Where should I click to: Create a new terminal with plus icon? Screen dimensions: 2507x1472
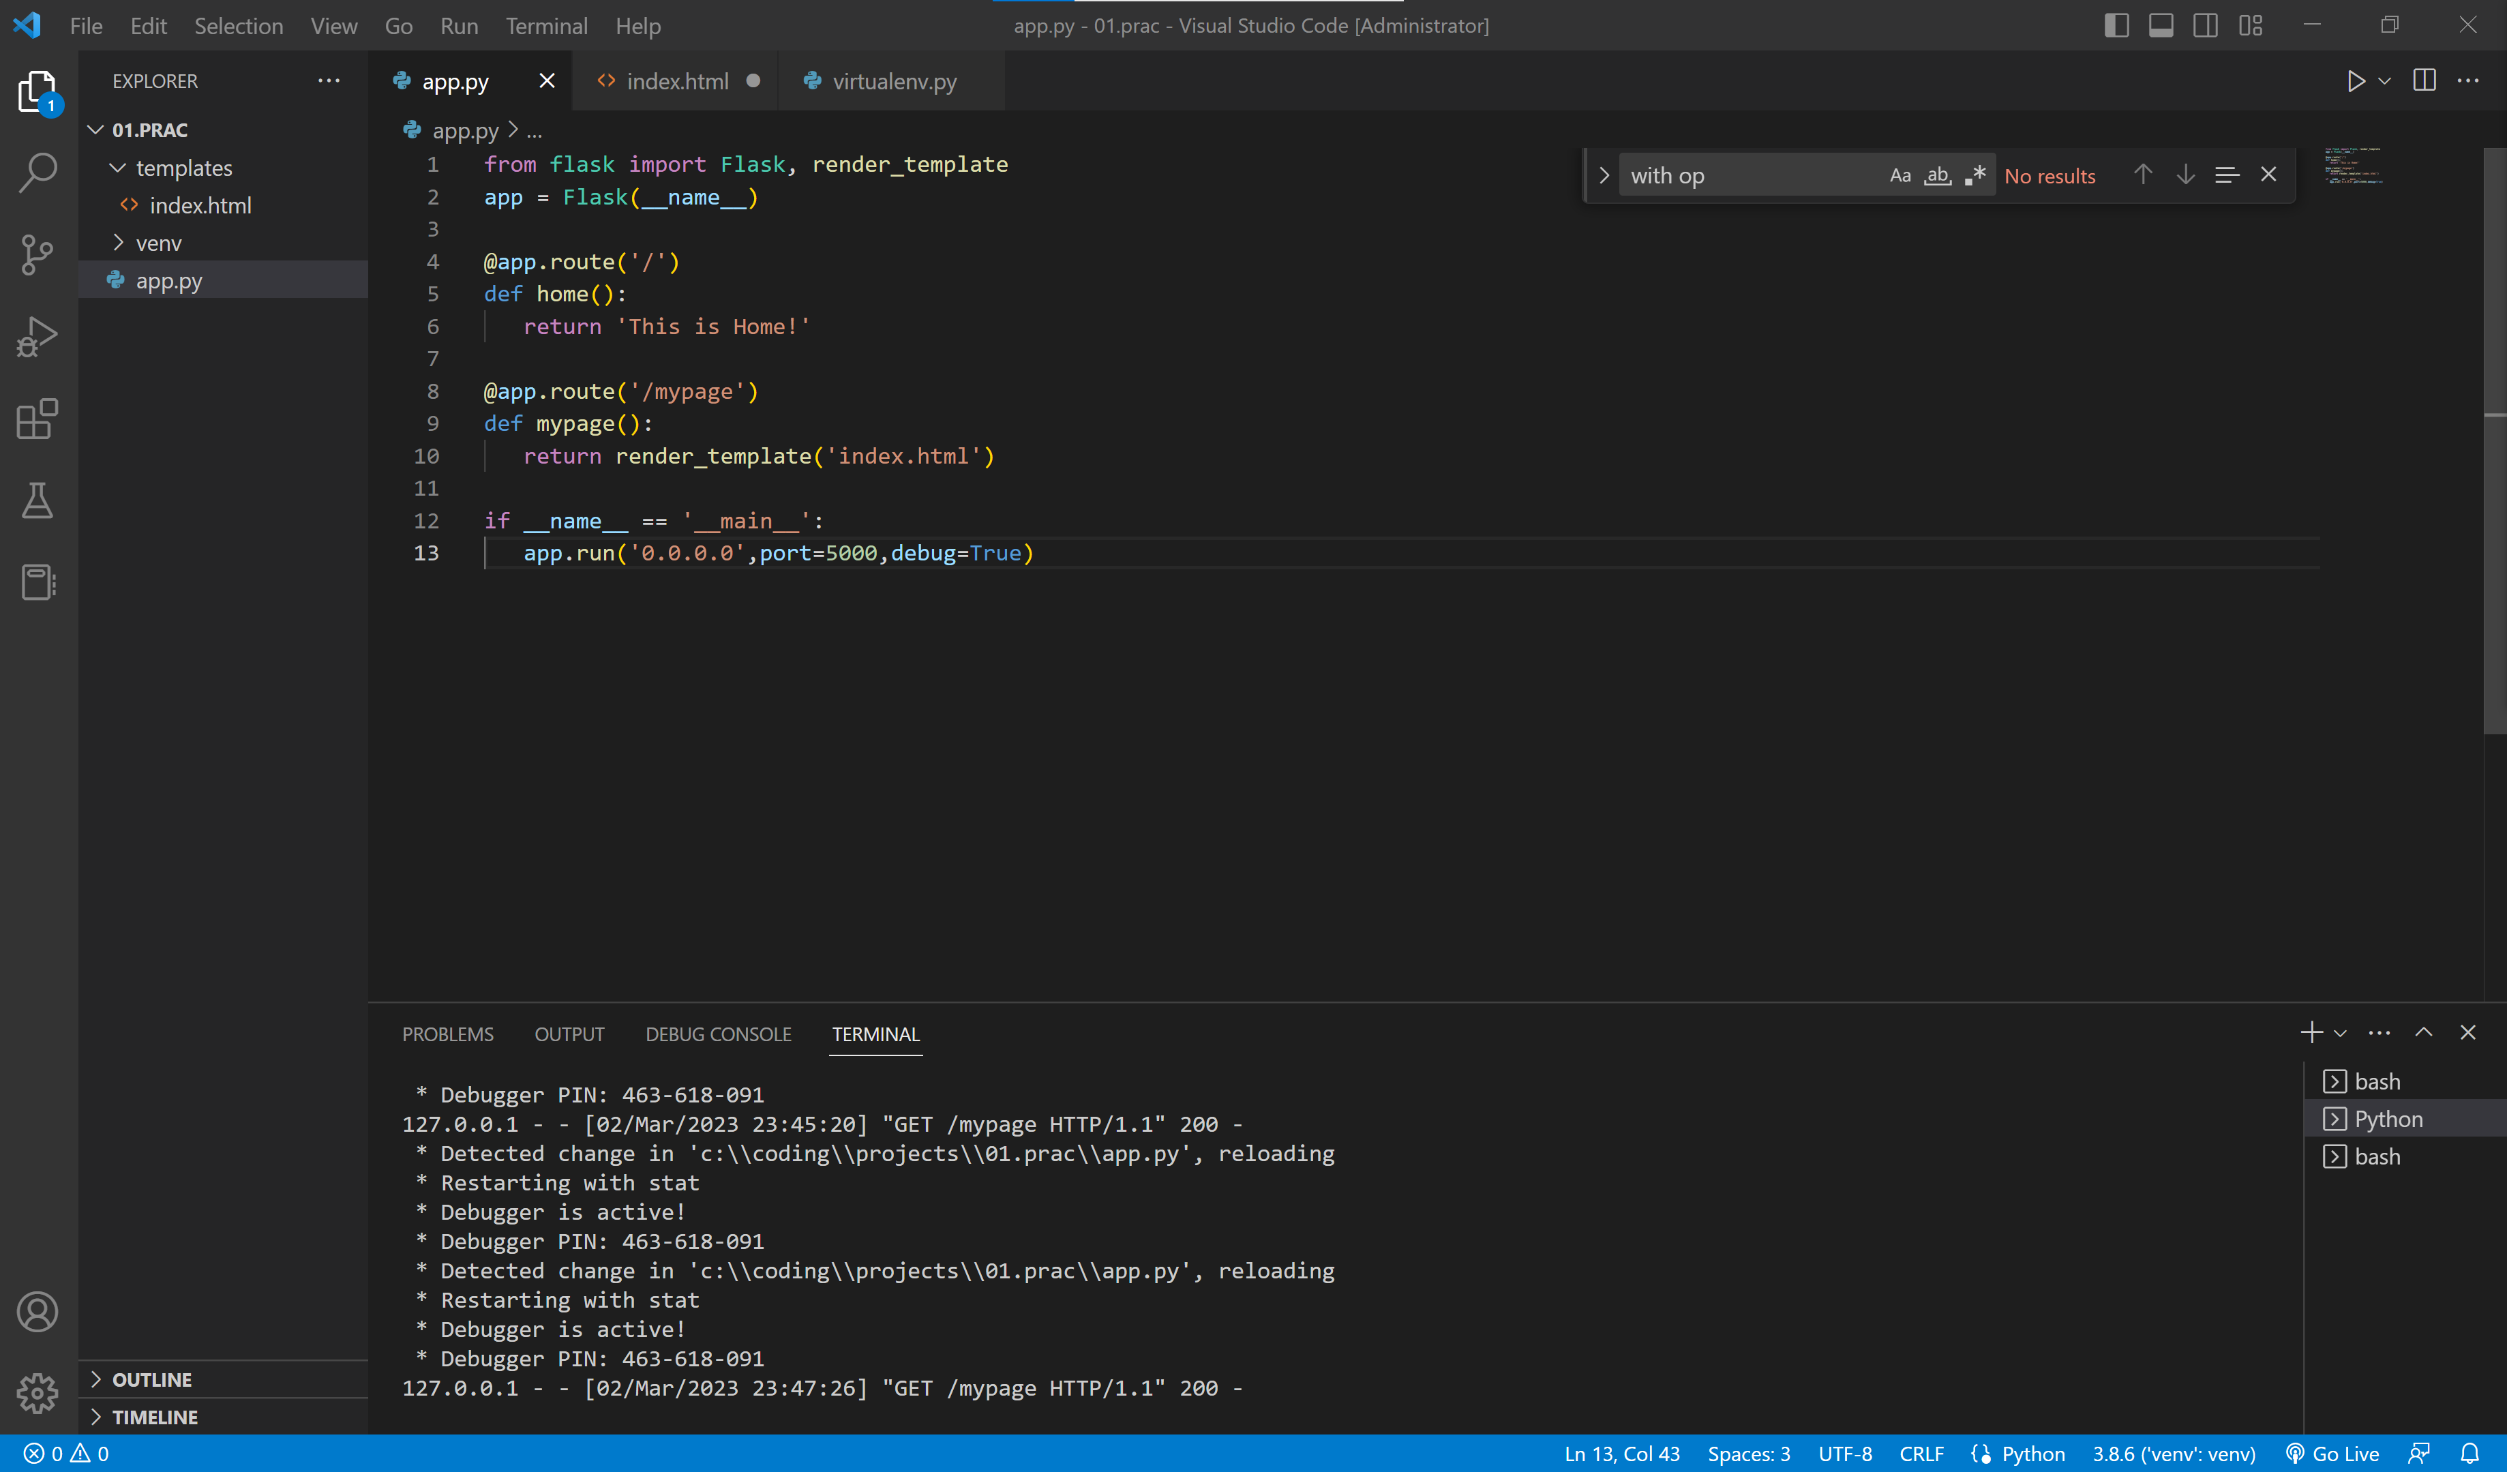[2311, 1034]
